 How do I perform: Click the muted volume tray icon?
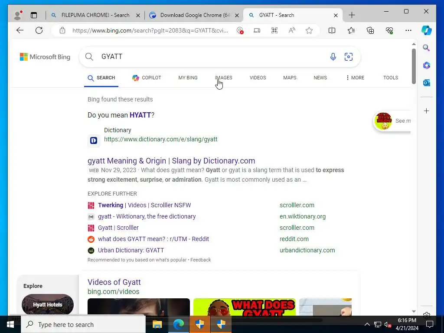(x=388, y=324)
